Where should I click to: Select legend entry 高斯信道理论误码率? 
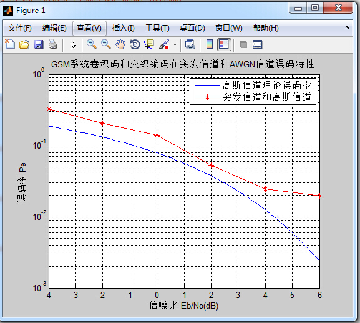tap(267, 86)
